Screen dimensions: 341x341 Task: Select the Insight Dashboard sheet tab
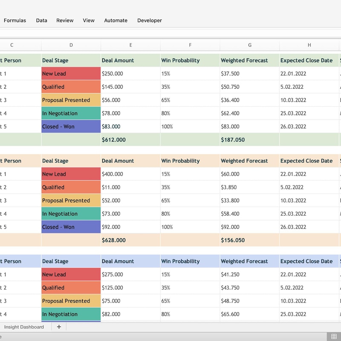pos(23,327)
